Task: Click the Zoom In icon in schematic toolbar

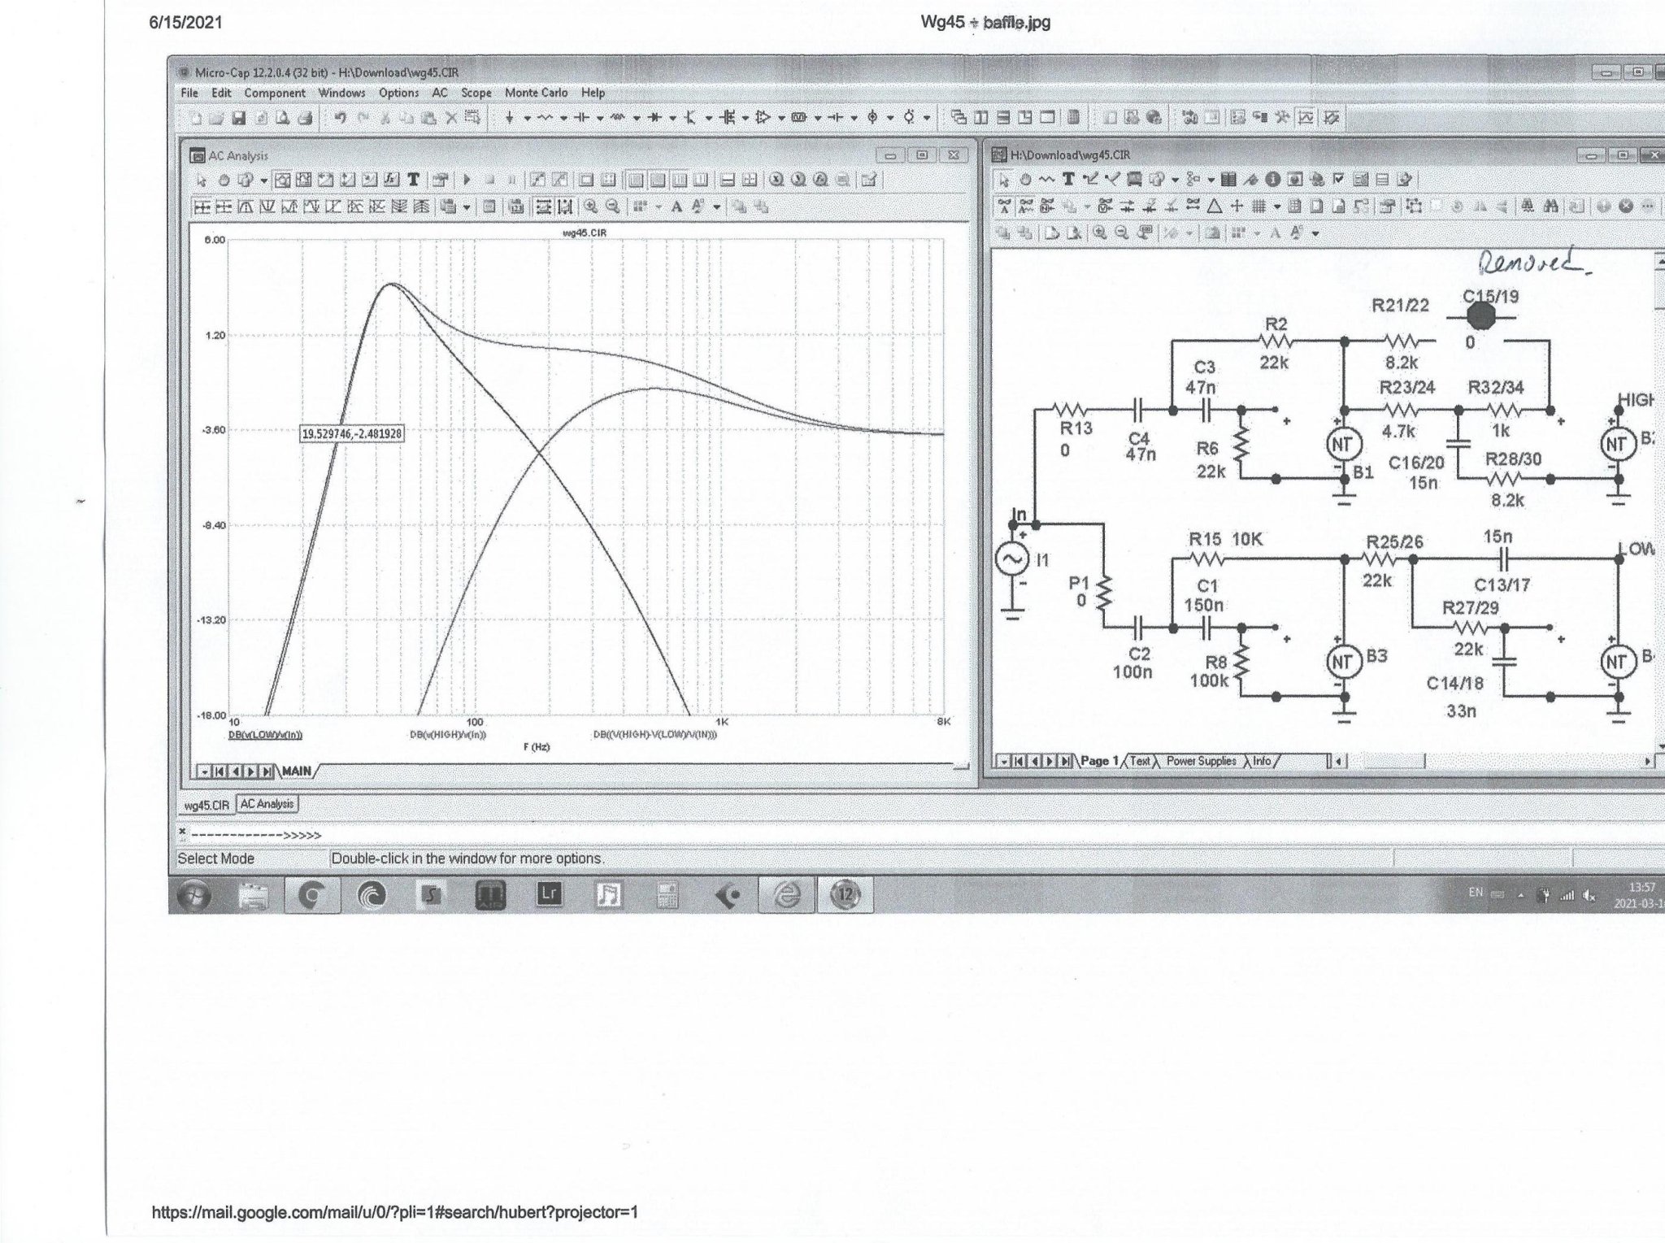Action: click(x=1099, y=233)
